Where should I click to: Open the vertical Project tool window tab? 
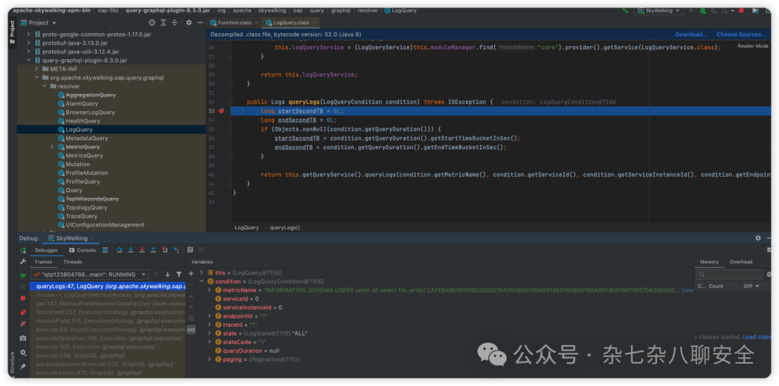[12, 31]
